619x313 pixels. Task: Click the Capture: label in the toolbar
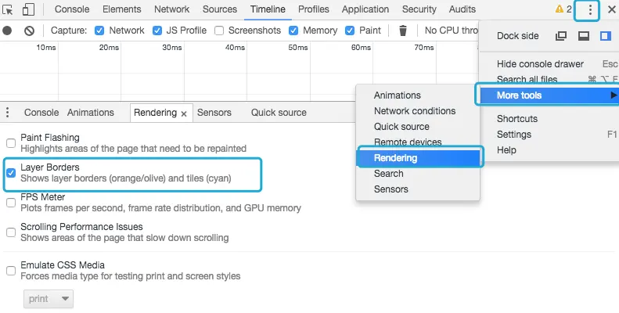(69, 31)
